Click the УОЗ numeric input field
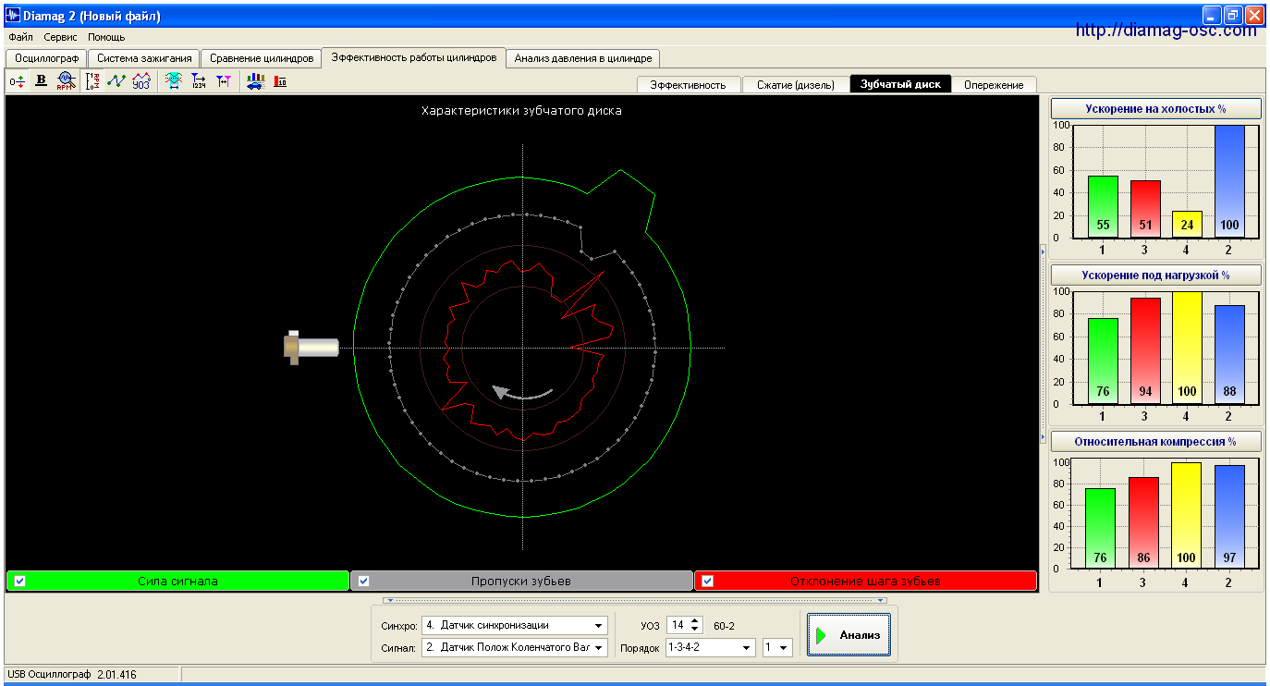 click(678, 625)
